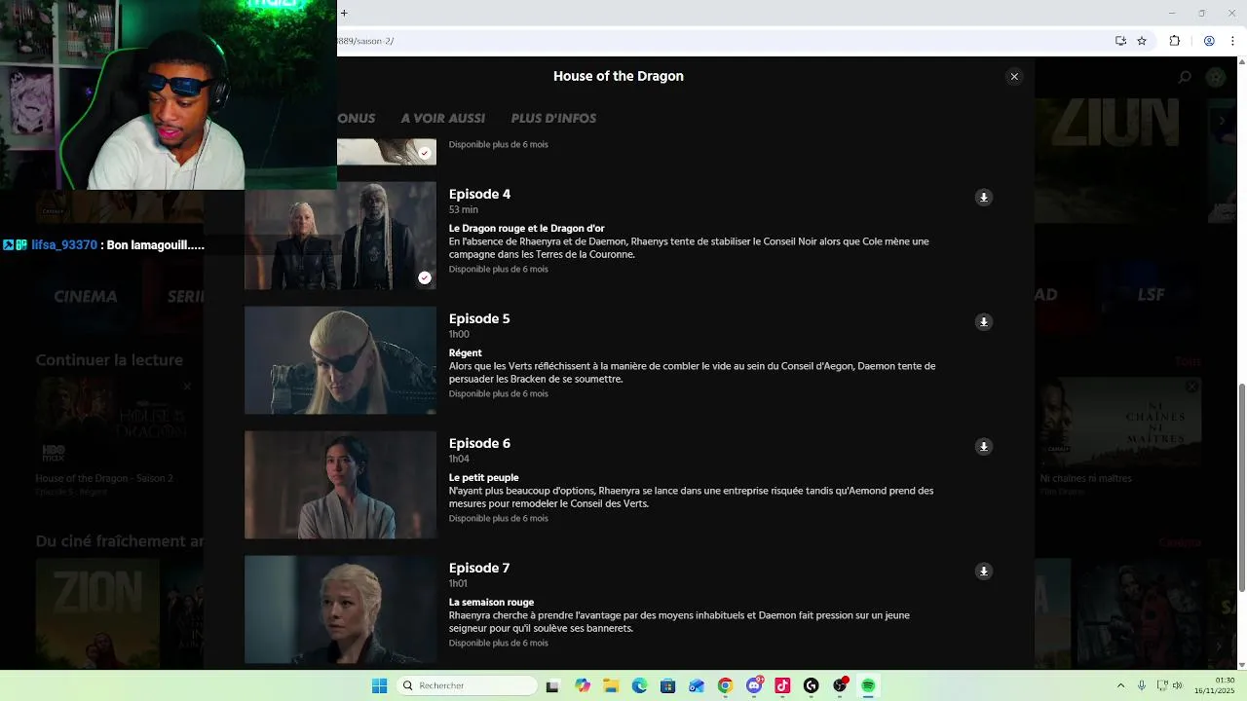Click the '1h04' duration of Episode 6

coord(459,459)
